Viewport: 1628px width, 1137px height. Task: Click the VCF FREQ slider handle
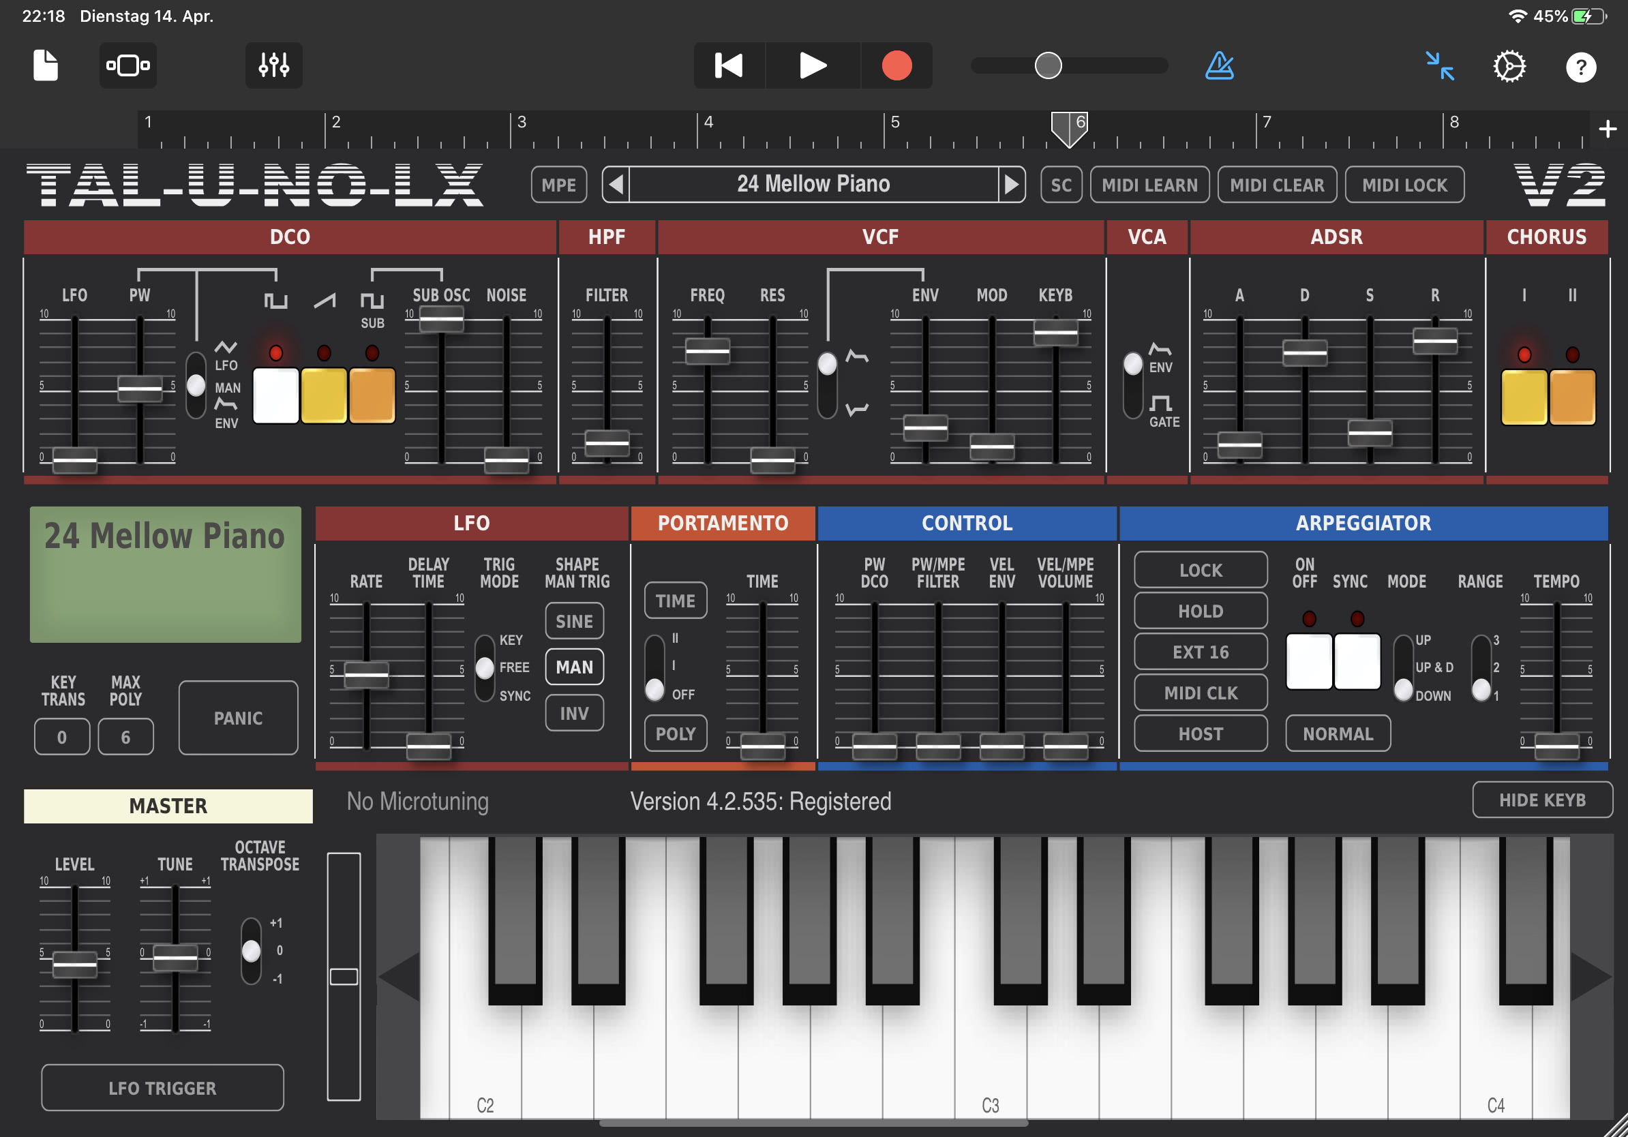click(708, 351)
